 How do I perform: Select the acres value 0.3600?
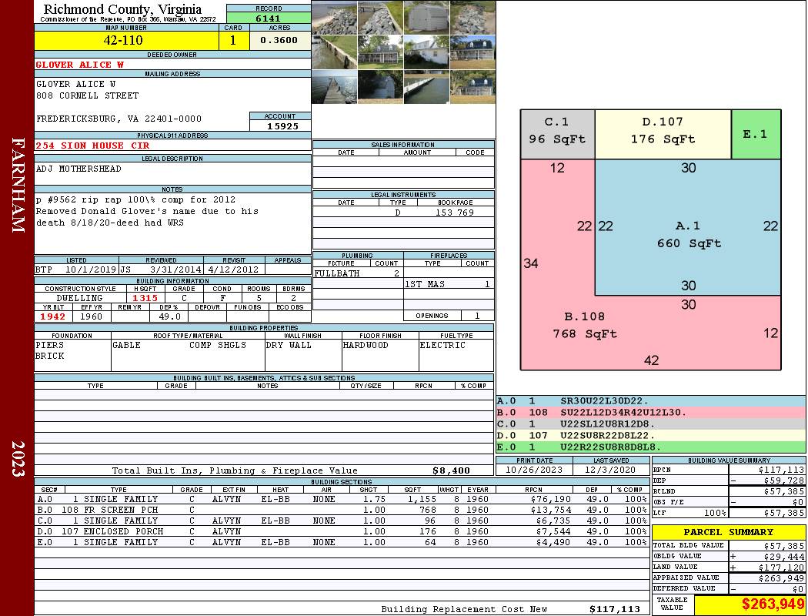point(279,40)
